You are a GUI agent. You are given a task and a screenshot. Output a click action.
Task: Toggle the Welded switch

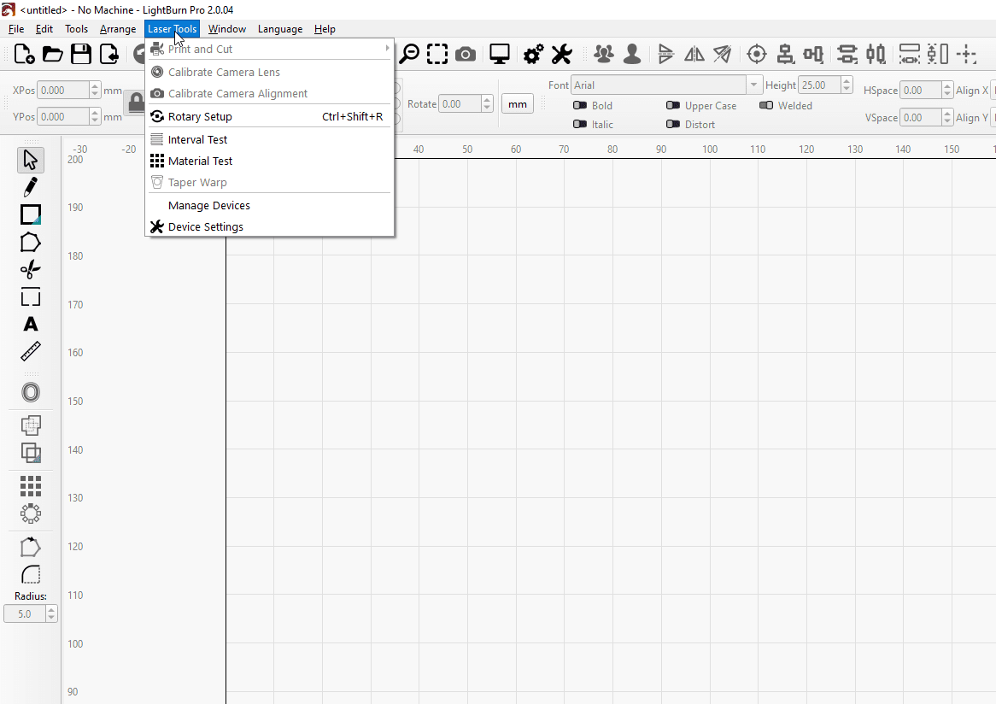766,105
